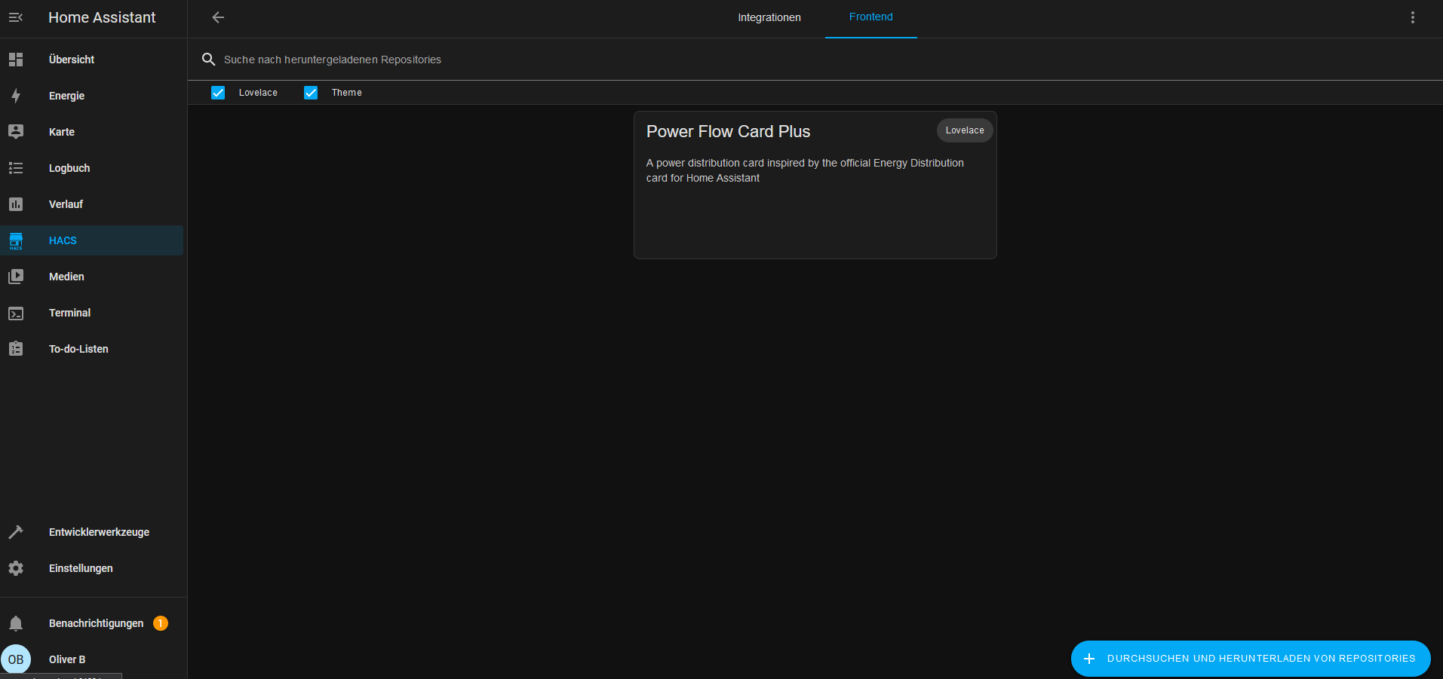Switch to the Integrationen tab

[x=769, y=17]
